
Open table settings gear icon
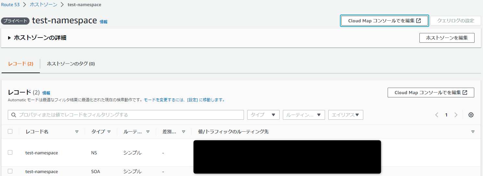tap(471, 115)
